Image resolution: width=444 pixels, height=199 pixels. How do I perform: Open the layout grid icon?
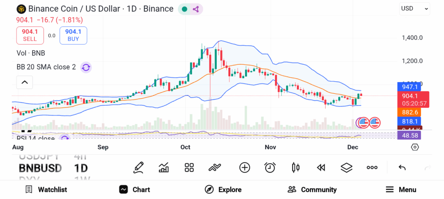pyautogui.click(x=189, y=167)
